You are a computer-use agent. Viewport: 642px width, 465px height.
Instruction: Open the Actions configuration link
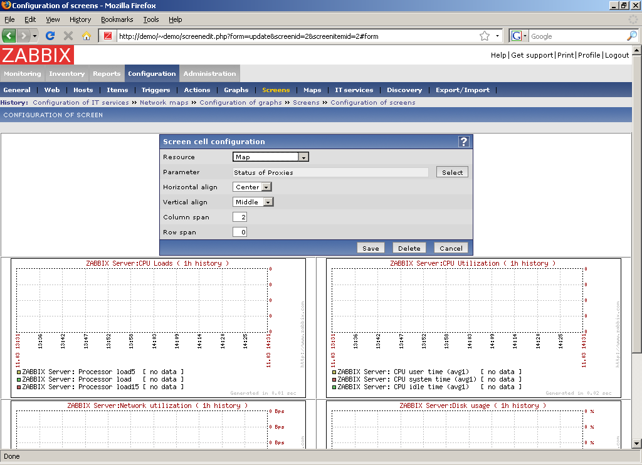pyautogui.click(x=197, y=90)
